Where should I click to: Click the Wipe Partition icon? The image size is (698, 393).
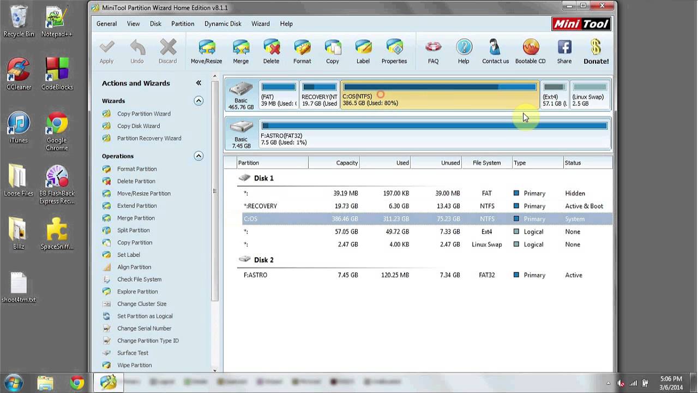point(106,365)
